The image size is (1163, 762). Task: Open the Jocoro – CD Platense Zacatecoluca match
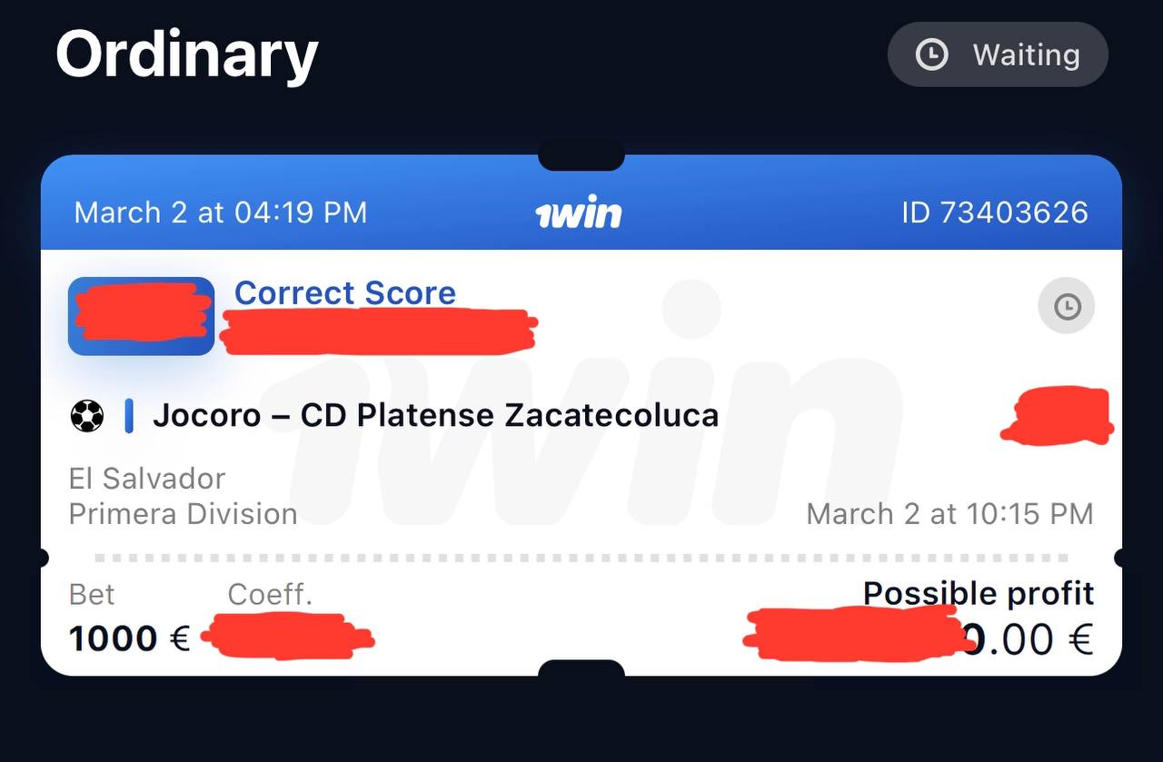(x=435, y=416)
